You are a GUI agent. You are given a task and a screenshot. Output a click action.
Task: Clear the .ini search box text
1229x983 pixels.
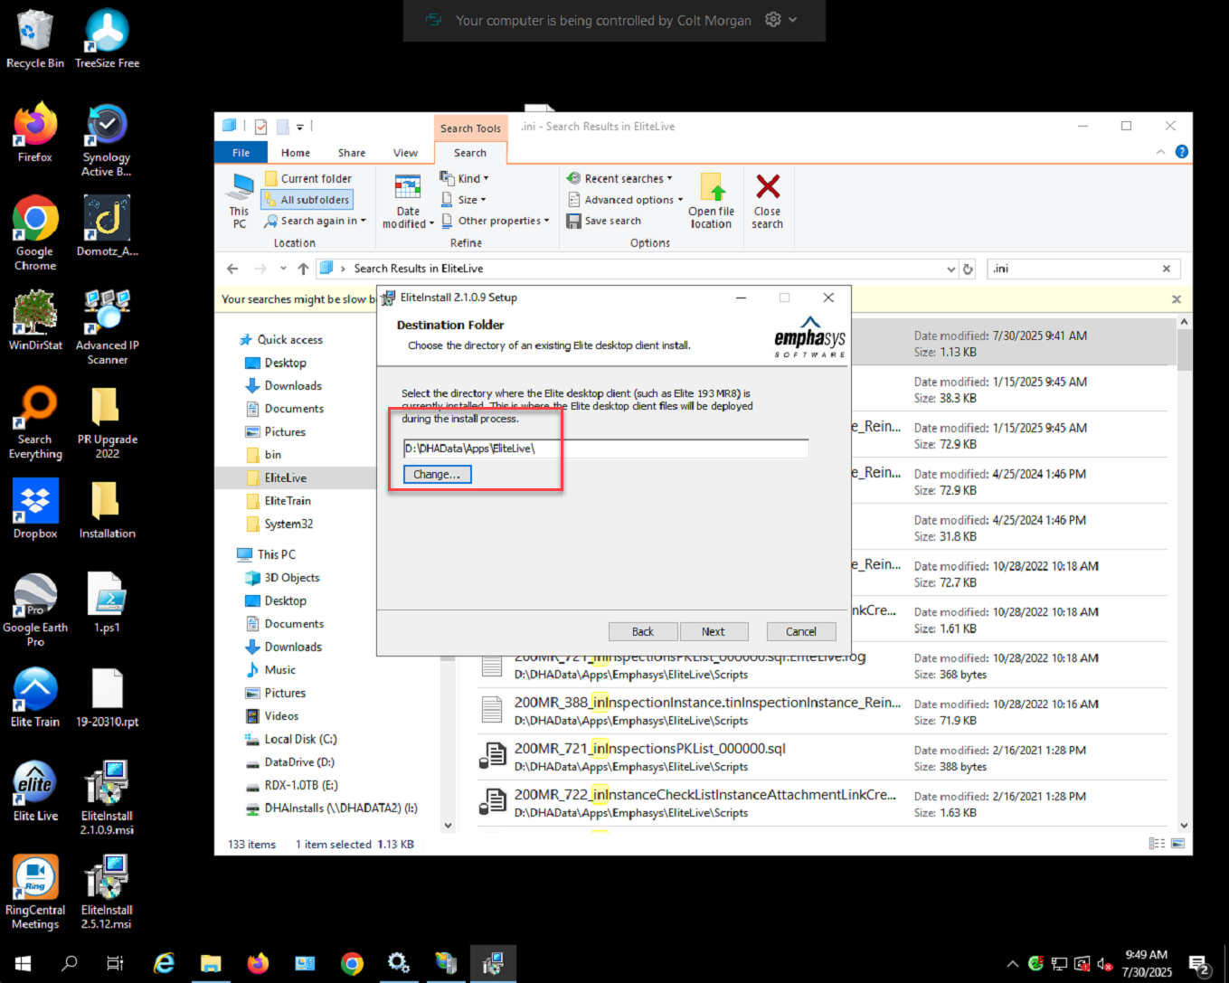pyautogui.click(x=1167, y=269)
